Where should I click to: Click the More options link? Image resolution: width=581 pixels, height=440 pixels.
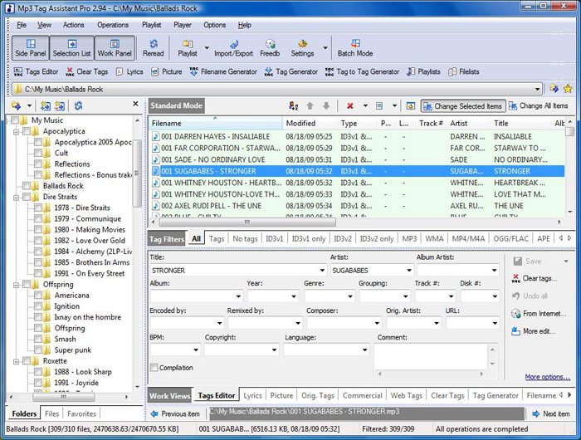click(x=547, y=377)
